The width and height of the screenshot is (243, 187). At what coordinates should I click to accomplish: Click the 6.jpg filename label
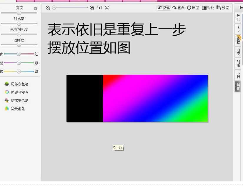pos(118,148)
